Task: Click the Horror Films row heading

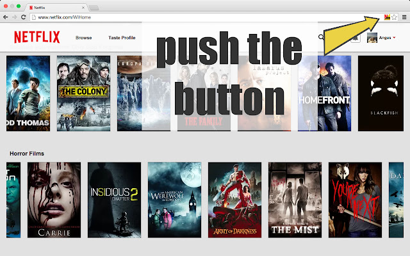Action: [x=27, y=154]
